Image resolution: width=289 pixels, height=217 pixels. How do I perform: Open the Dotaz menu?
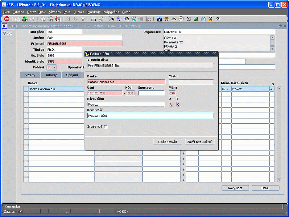(32, 12)
